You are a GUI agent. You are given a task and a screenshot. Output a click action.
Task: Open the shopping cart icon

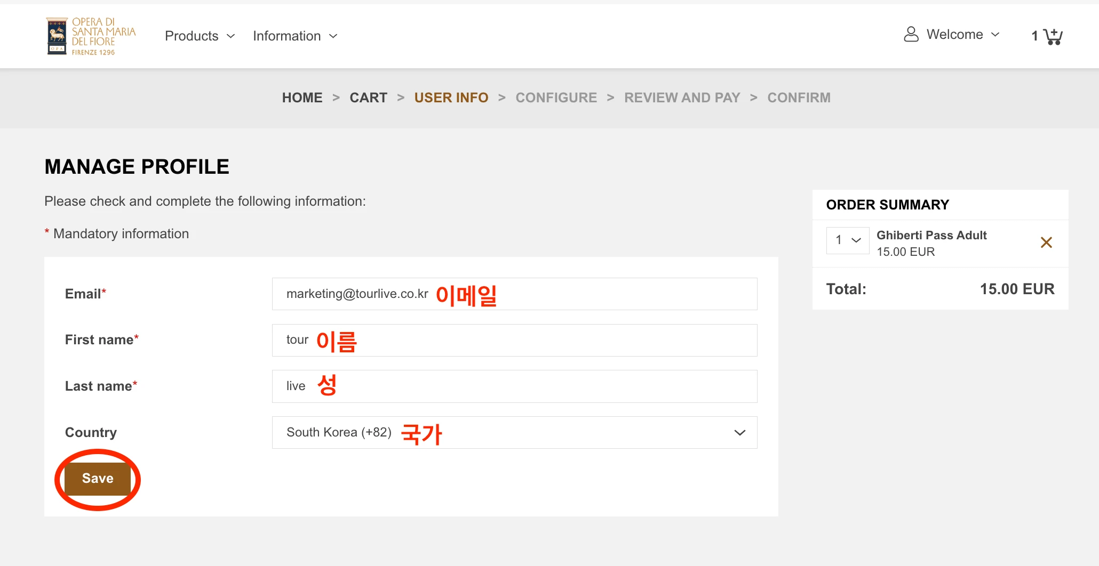1053,36
